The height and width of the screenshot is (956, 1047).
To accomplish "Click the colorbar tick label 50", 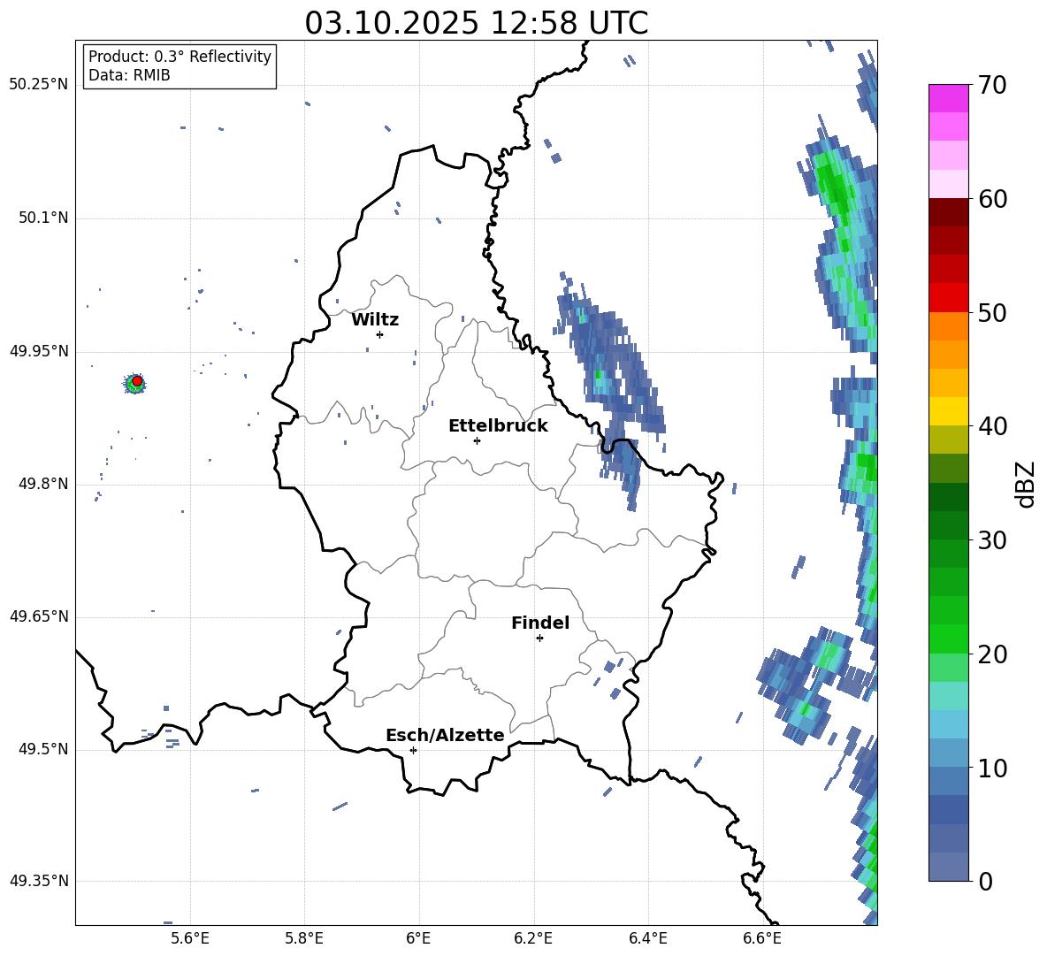I will tap(992, 313).
